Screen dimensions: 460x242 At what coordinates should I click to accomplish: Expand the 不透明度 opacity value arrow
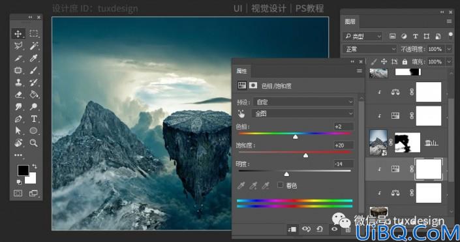coord(449,49)
